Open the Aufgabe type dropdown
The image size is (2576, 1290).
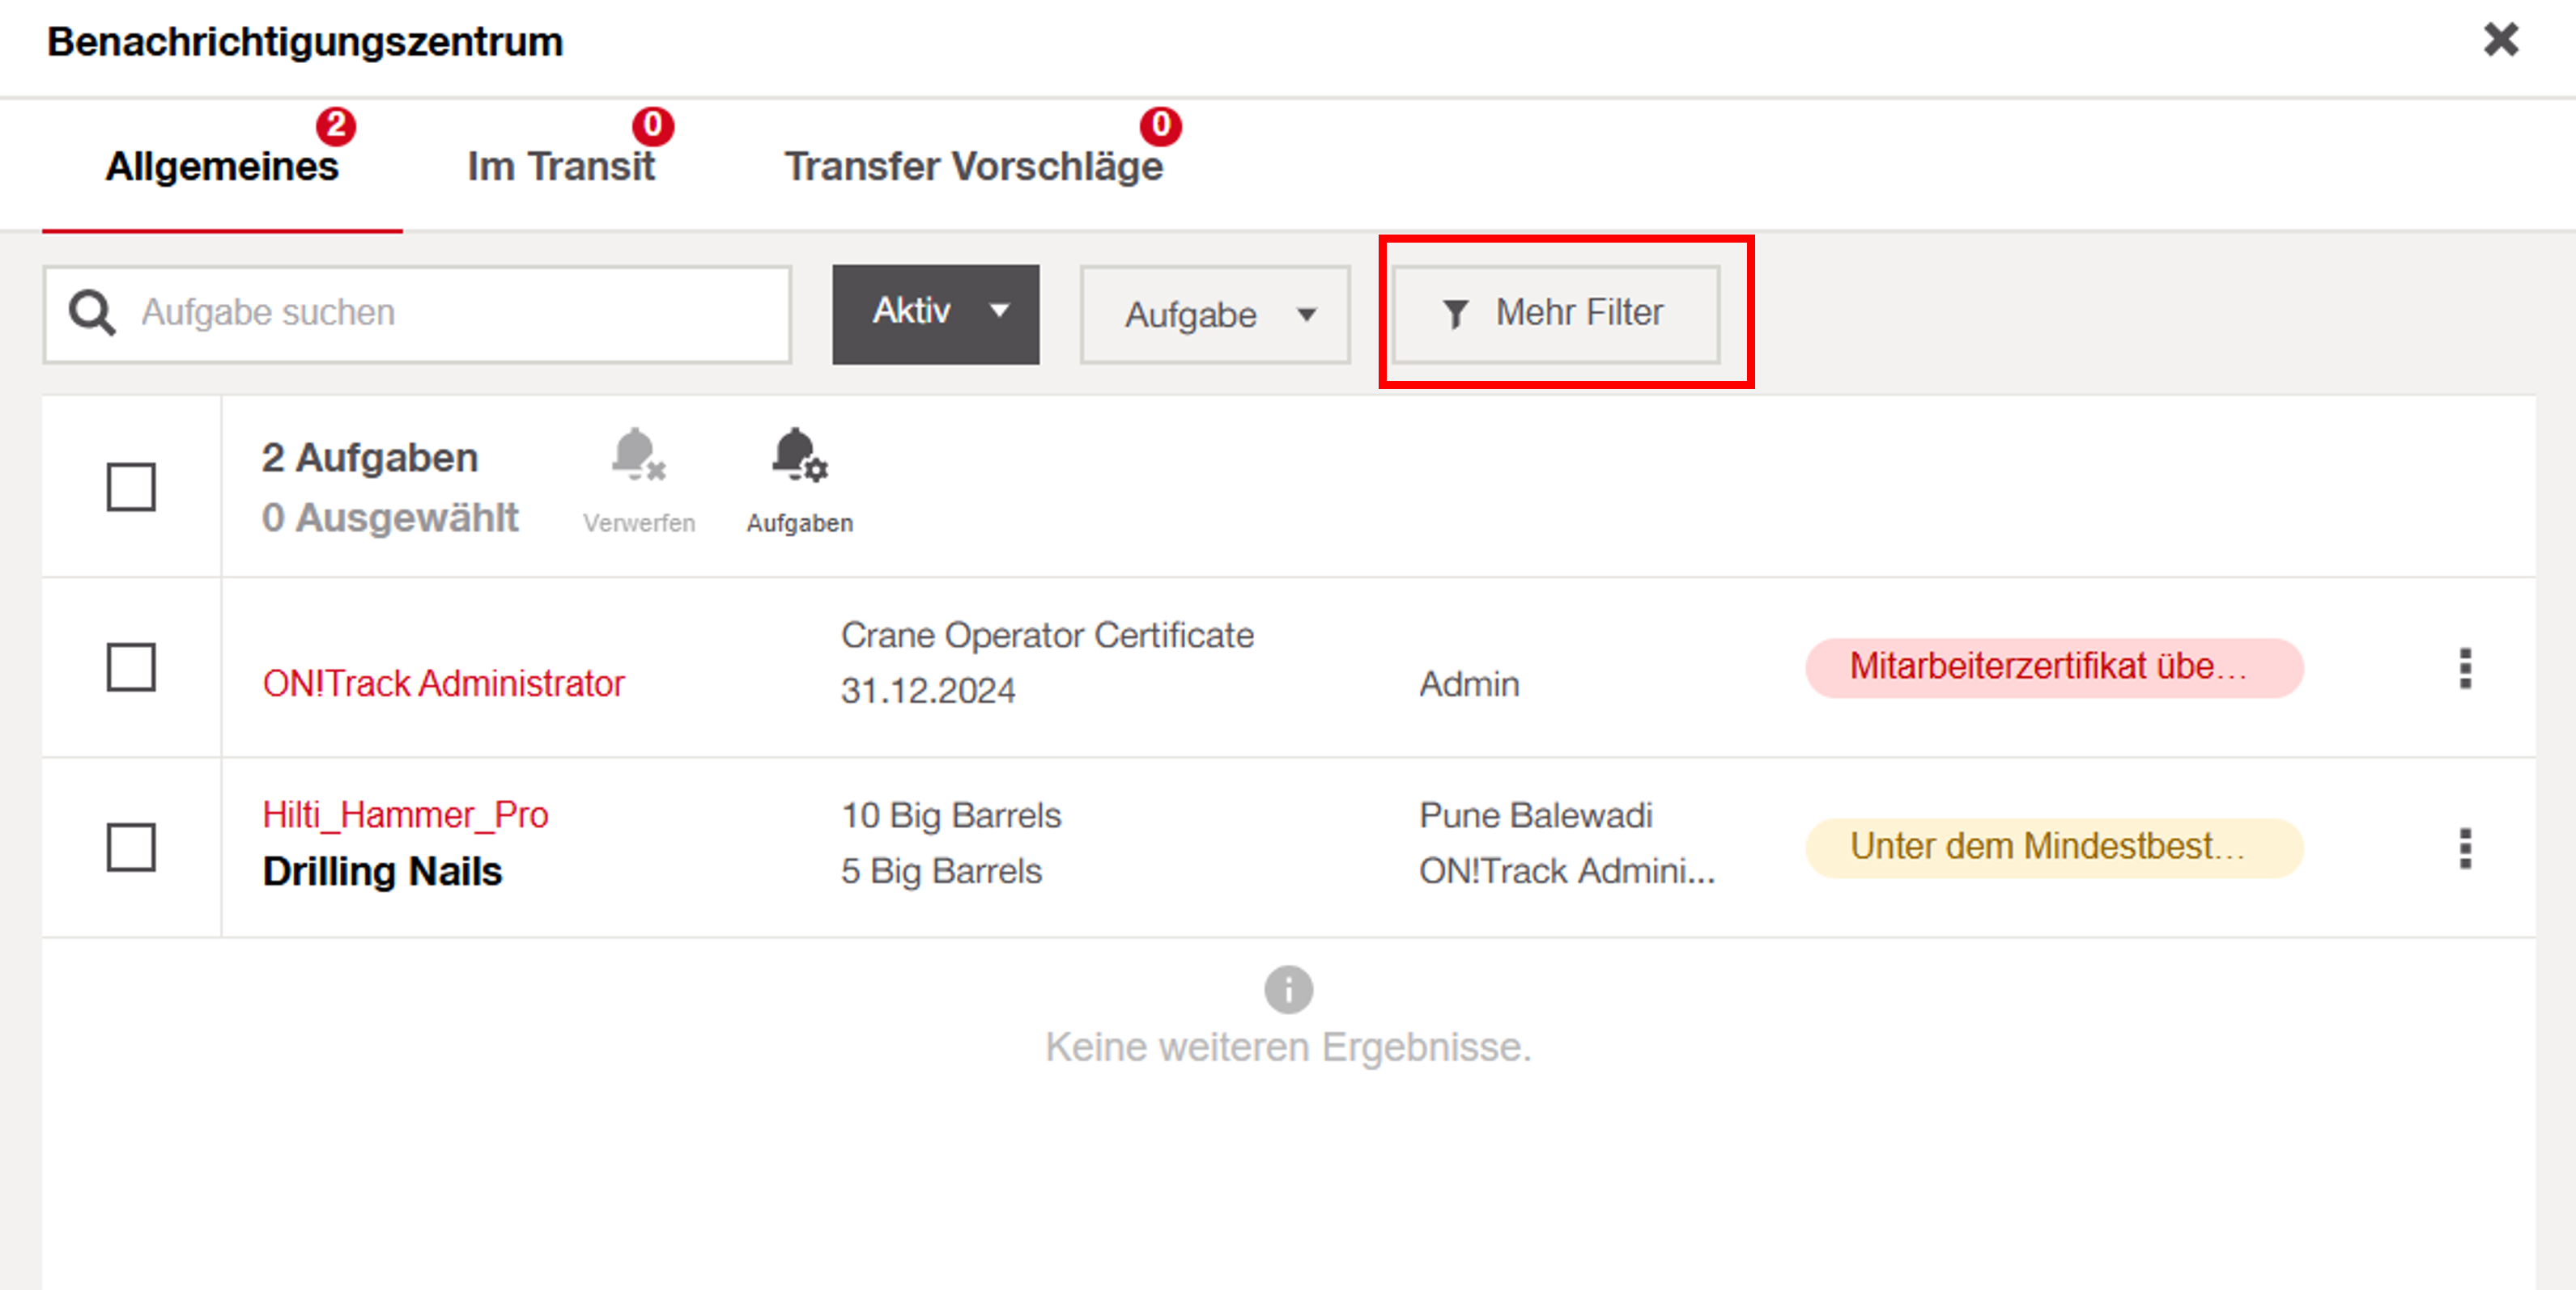point(1214,315)
